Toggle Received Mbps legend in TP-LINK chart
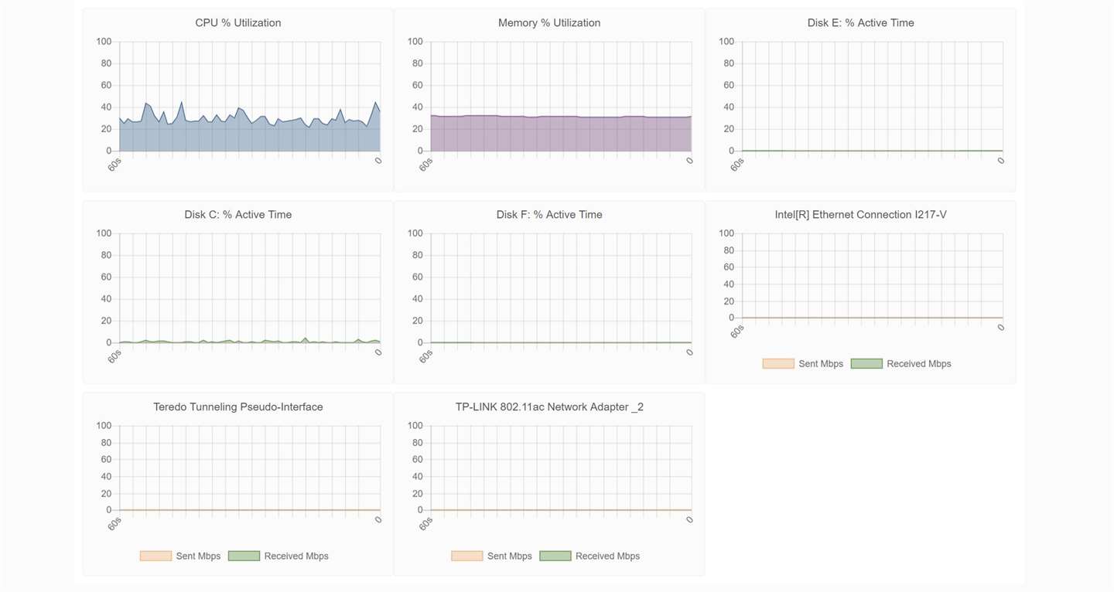The height and width of the screenshot is (592, 1114). click(589, 556)
